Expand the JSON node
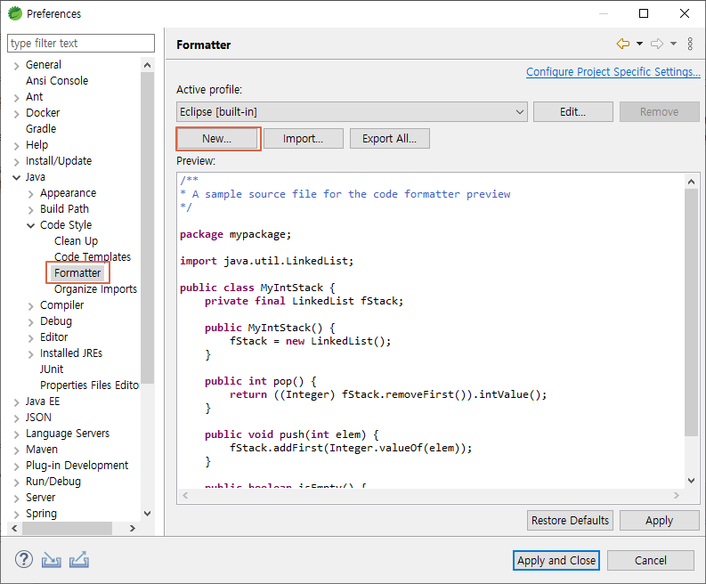The height and width of the screenshot is (584, 706). (16, 418)
